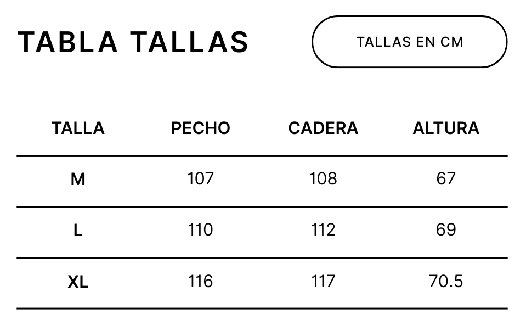Select the TALLA column header
Image resolution: width=526 pixels, height=325 pixels.
(78, 128)
